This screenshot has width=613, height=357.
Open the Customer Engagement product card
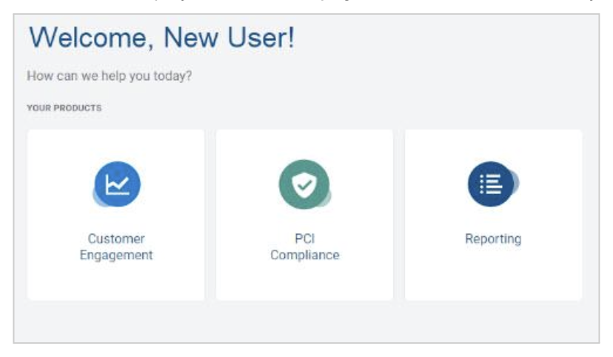(116, 215)
